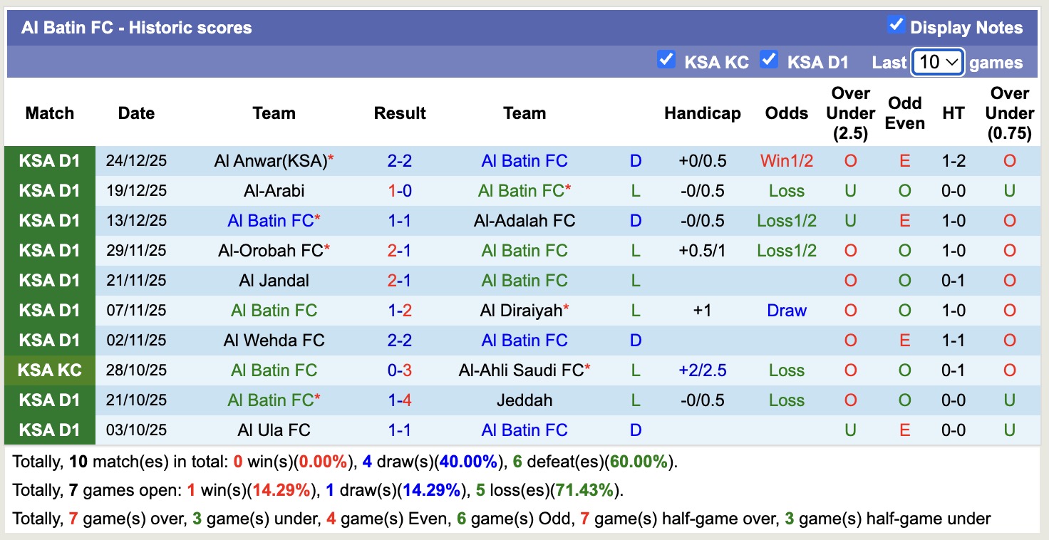
Task: Click the Handicap column header
Action: [703, 113]
